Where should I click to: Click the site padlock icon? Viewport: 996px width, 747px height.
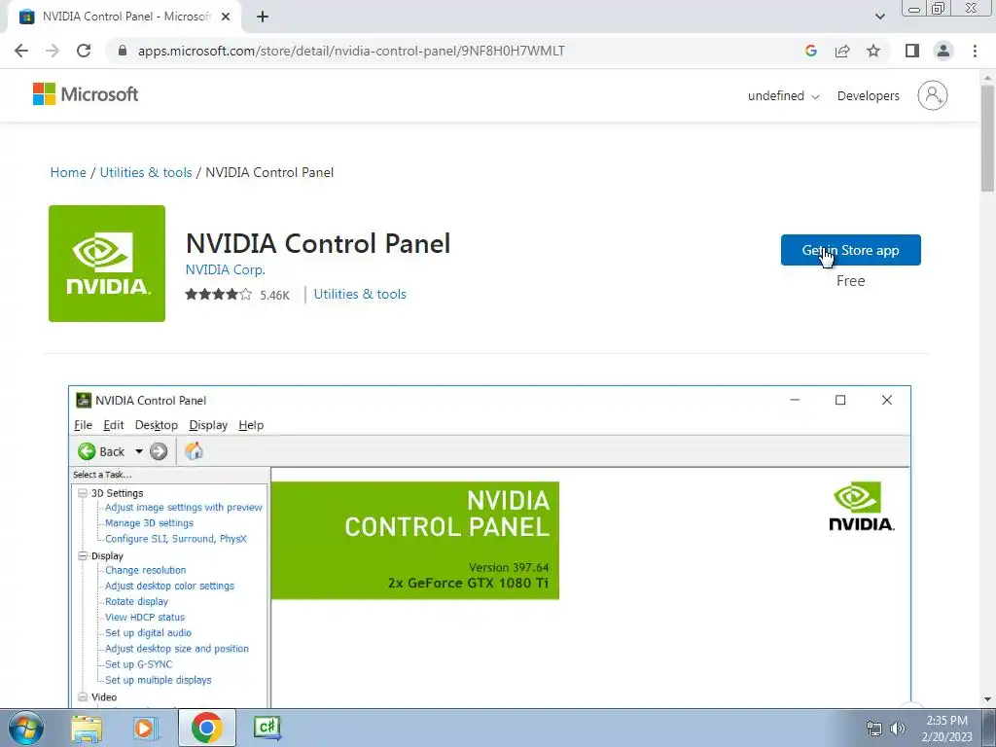tap(123, 51)
